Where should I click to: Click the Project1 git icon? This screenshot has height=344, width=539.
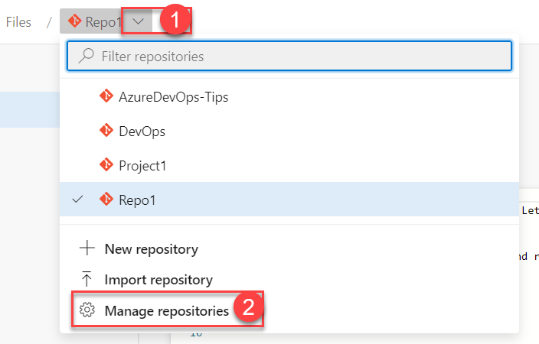click(x=106, y=165)
